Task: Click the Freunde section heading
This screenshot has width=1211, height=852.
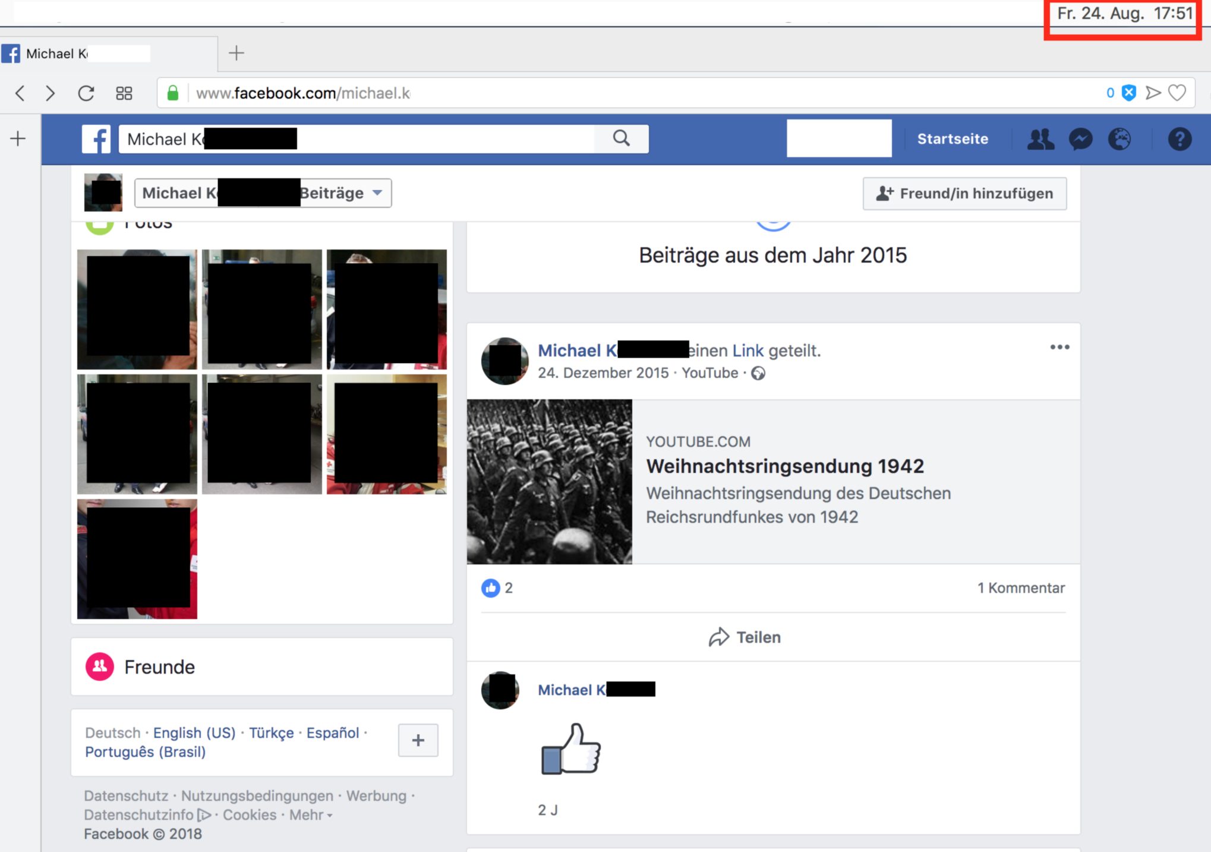Action: (x=159, y=667)
